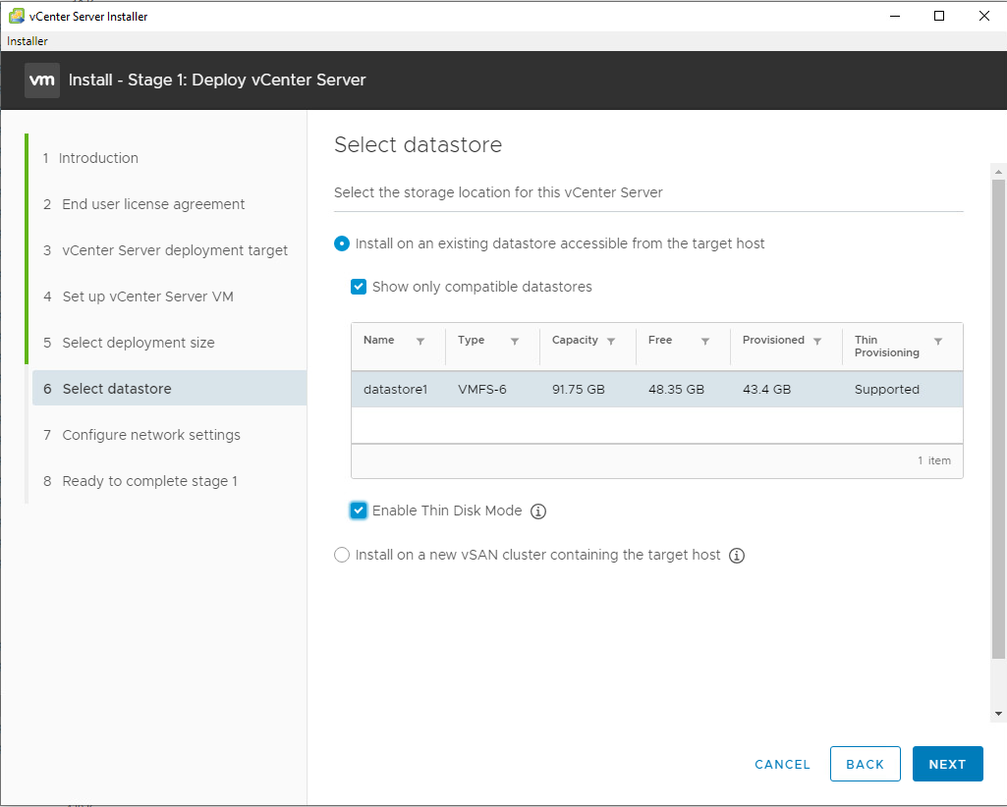Go to step 2 End user license agreement
Screen dimensions: 1007x807
[143, 204]
